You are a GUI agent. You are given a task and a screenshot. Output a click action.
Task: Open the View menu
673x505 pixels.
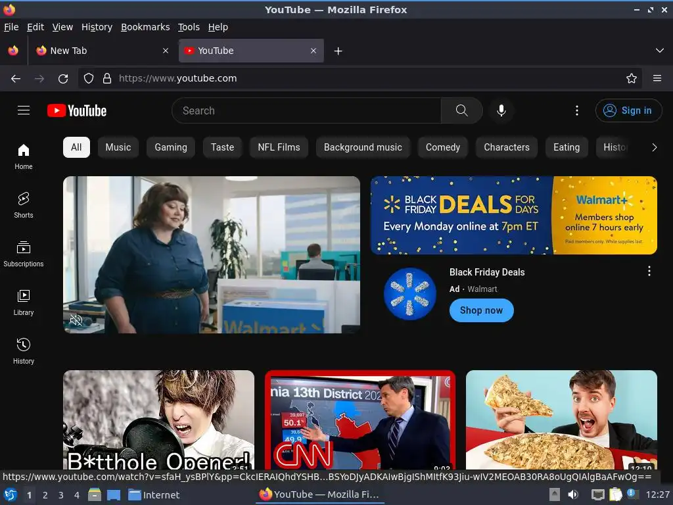pos(62,27)
